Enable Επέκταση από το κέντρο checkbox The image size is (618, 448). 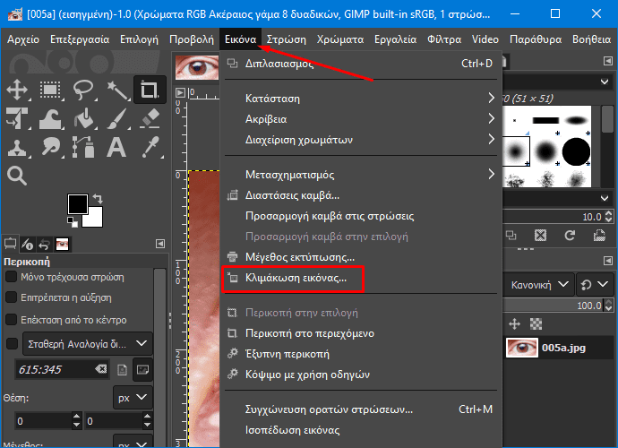click(11, 320)
